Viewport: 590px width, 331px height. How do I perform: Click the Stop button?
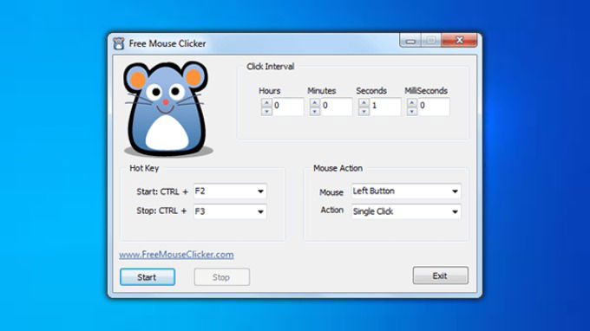point(221,277)
